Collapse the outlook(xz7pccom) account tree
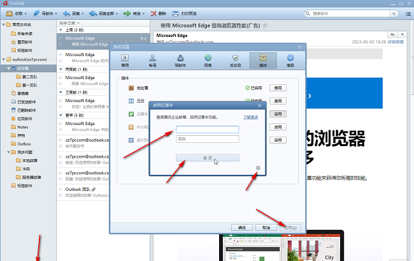Screen dimensions: 414x261 (x=4, y=59)
